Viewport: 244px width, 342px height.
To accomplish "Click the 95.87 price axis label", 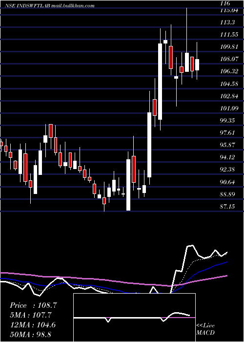I will 228,145.
